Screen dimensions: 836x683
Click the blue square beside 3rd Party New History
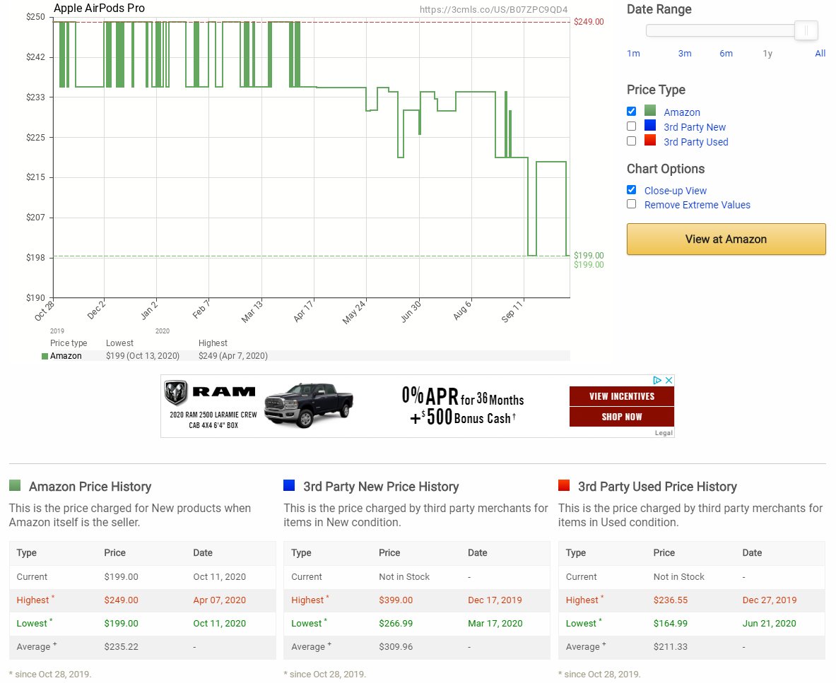click(x=289, y=485)
